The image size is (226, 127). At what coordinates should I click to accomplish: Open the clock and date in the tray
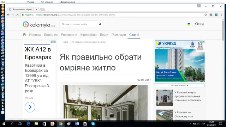coord(212,124)
